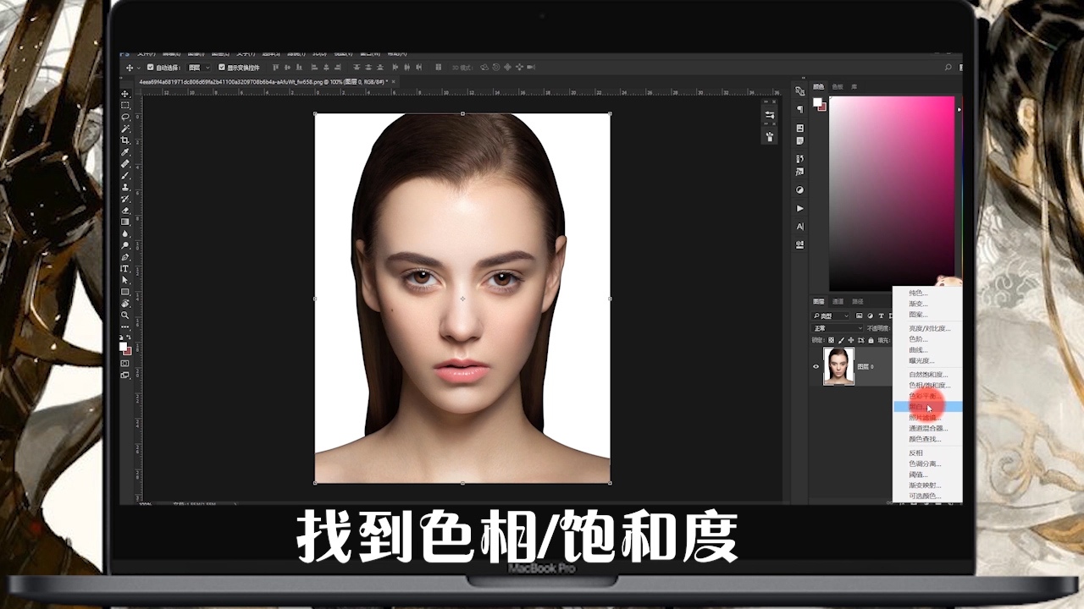The image size is (1084, 609).
Task: Switch to 路径 panel tab
Action: pyautogui.click(x=857, y=301)
